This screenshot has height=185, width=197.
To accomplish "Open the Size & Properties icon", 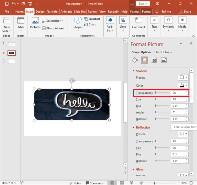I will (154, 60).
